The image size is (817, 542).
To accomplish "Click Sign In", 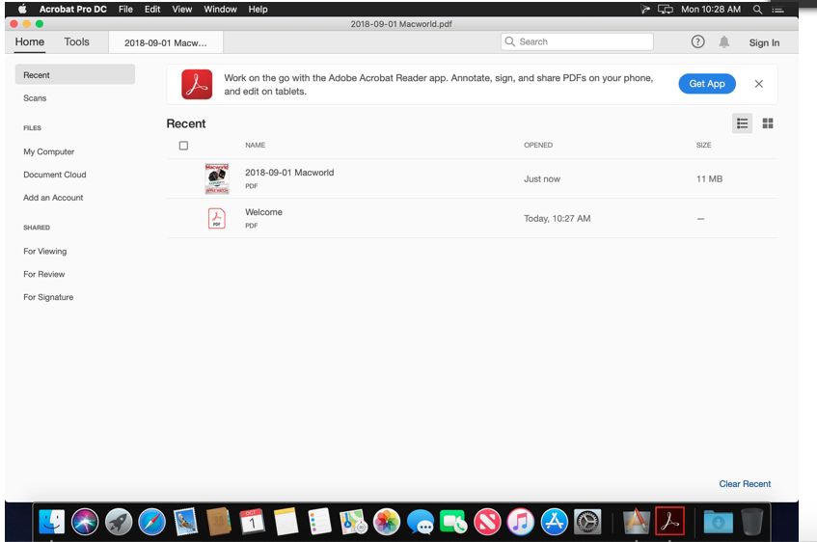I will 764,42.
